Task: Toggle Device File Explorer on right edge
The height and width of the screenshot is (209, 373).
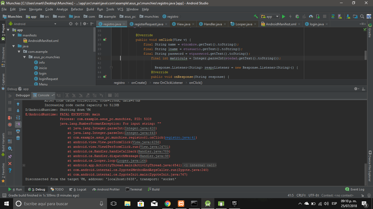Action: pos(370,166)
